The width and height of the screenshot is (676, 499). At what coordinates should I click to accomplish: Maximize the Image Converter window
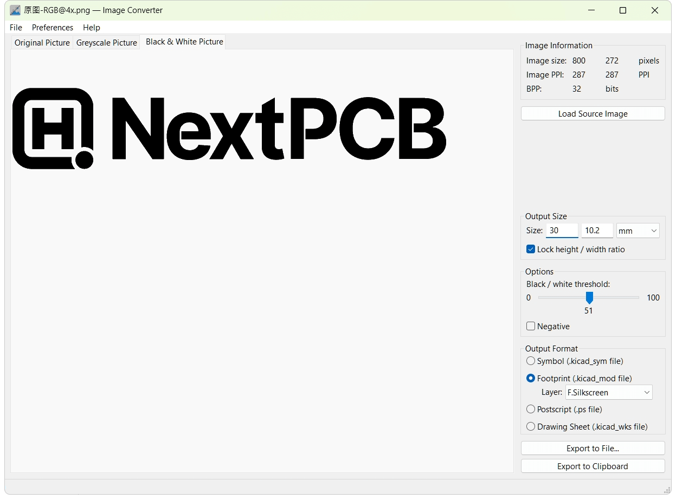point(623,10)
